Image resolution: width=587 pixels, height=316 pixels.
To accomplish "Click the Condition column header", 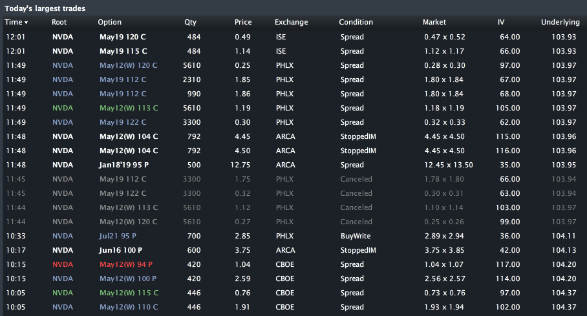I will click(x=356, y=22).
